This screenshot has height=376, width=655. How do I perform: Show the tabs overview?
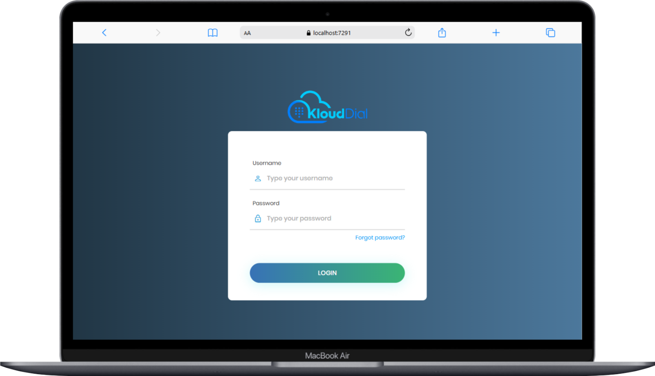(550, 32)
